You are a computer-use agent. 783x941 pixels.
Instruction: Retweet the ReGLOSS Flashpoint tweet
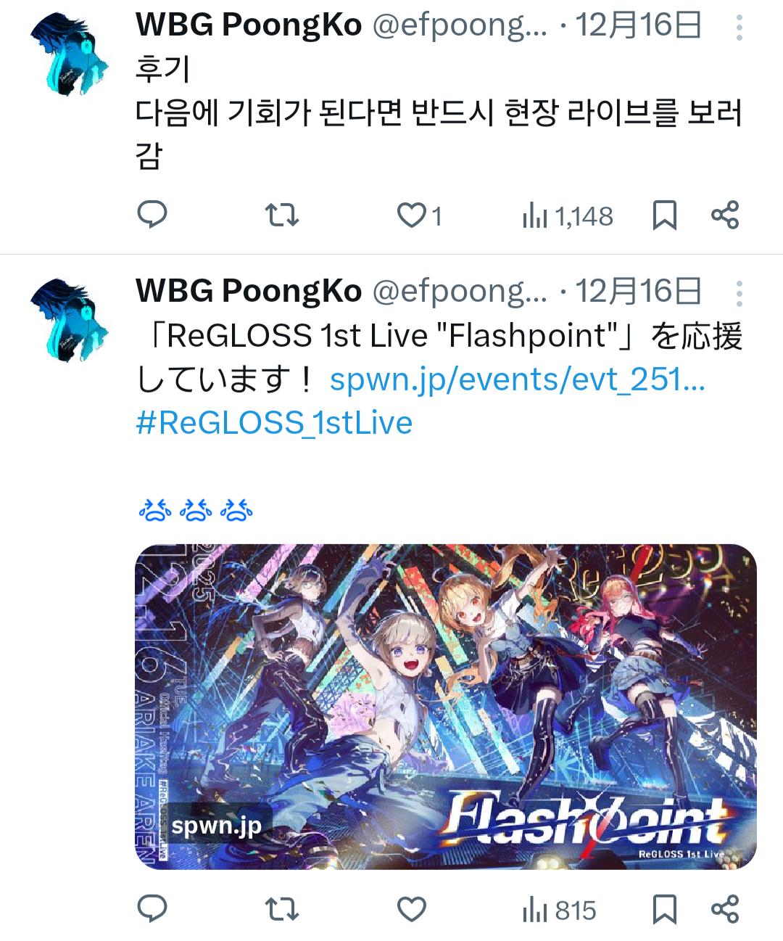pos(281,909)
